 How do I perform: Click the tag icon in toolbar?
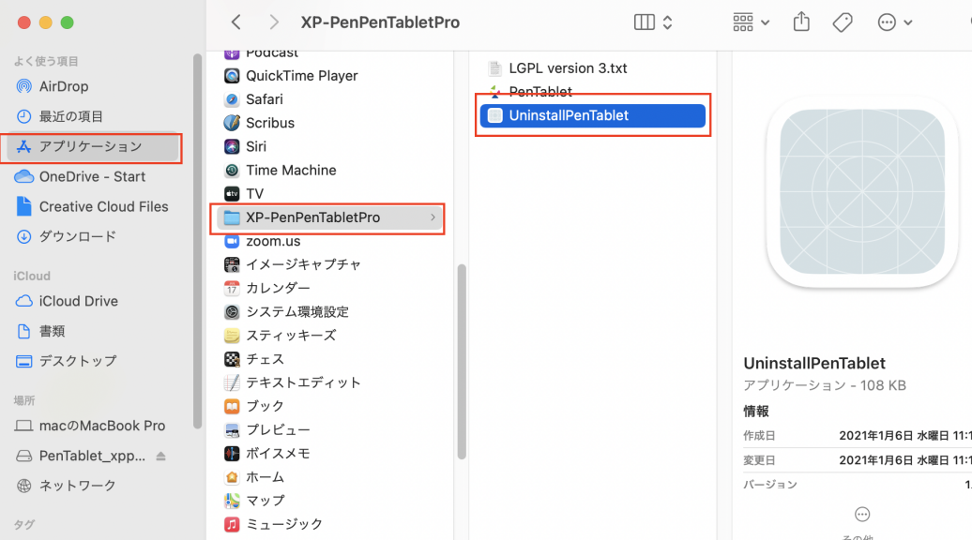pyautogui.click(x=843, y=22)
